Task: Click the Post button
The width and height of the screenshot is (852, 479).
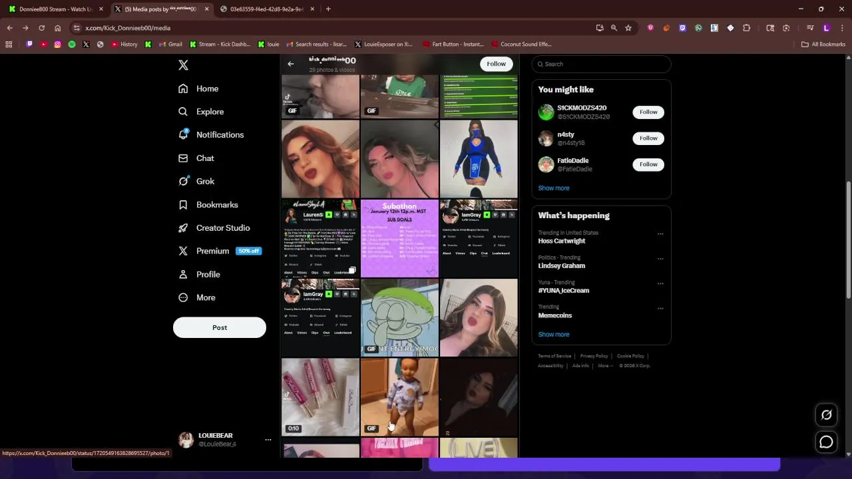Action: pyautogui.click(x=220, y=327)
